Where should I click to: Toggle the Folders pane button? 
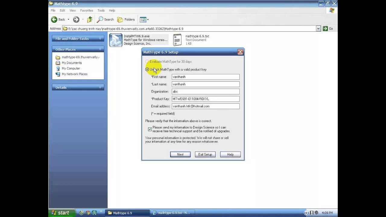coord(126,20)
